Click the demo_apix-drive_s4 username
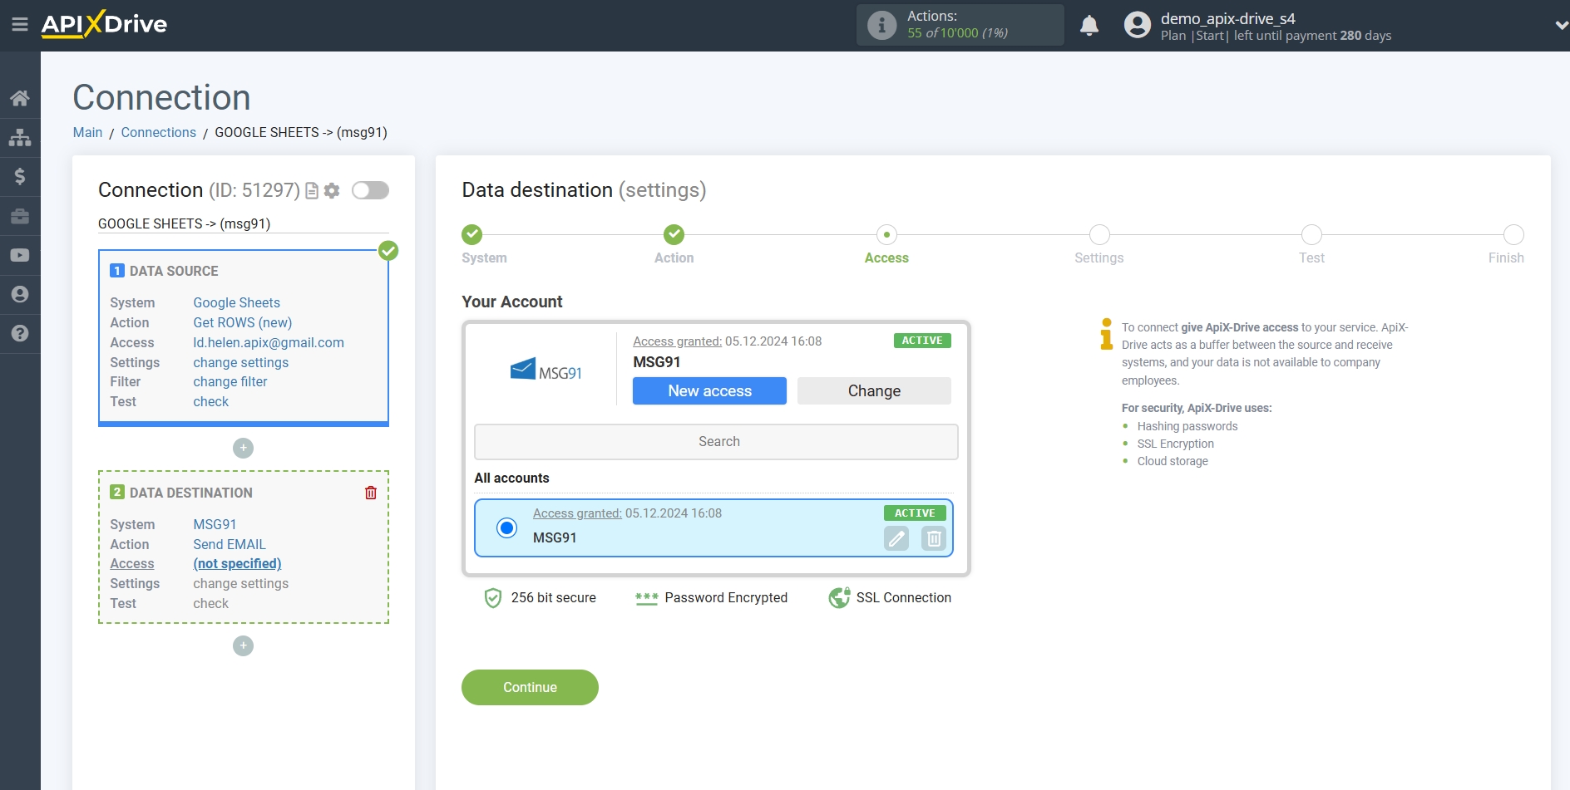 1227,18
